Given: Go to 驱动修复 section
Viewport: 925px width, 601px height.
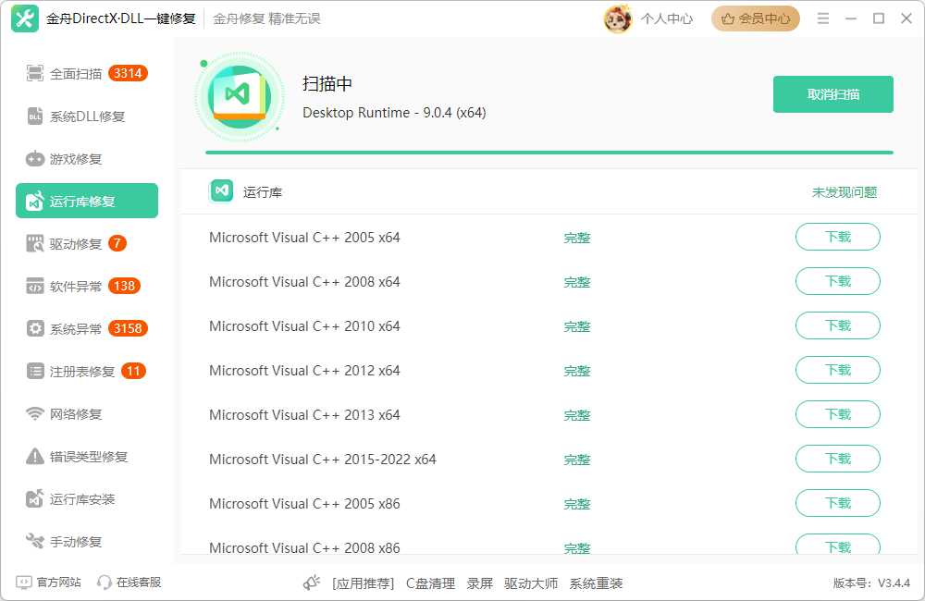Looking at the screenshot, I should coord(87,243).
